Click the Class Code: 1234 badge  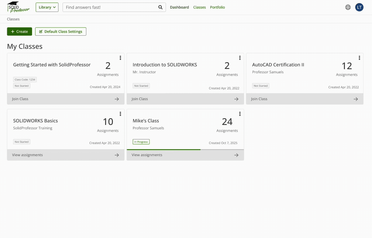25,80
